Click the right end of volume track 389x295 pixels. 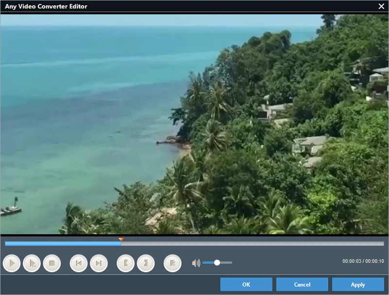pos(230,262)
